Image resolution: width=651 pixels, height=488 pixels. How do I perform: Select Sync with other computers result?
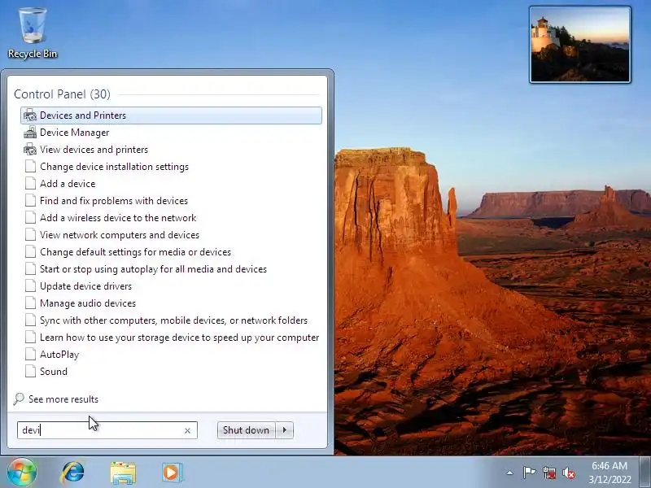[x=171, y=320]
